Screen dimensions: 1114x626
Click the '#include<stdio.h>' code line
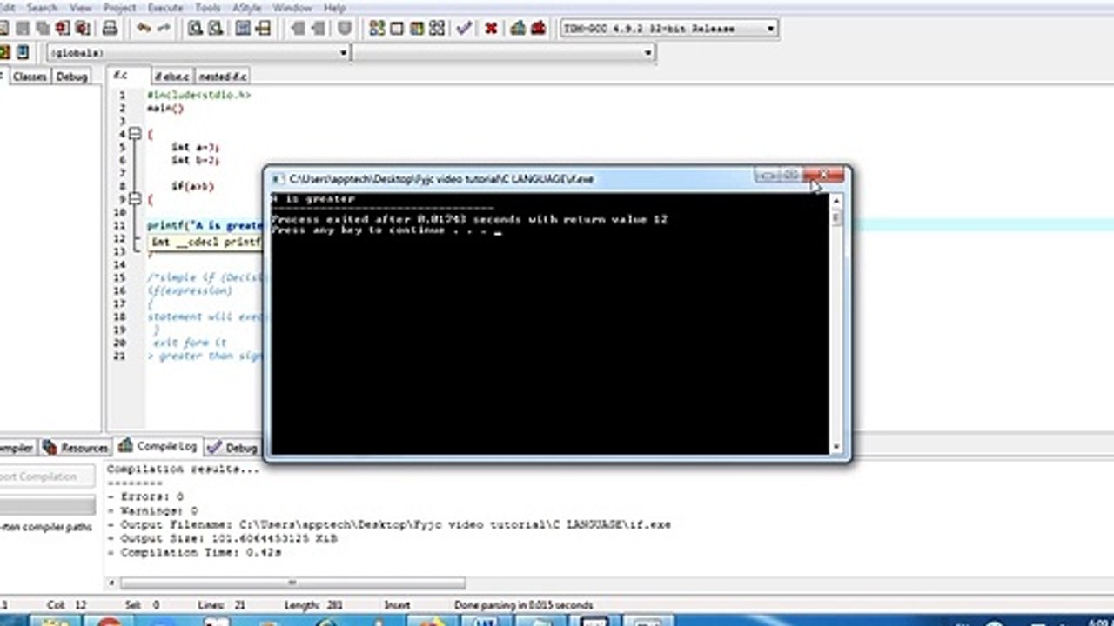tap(198, 95)
